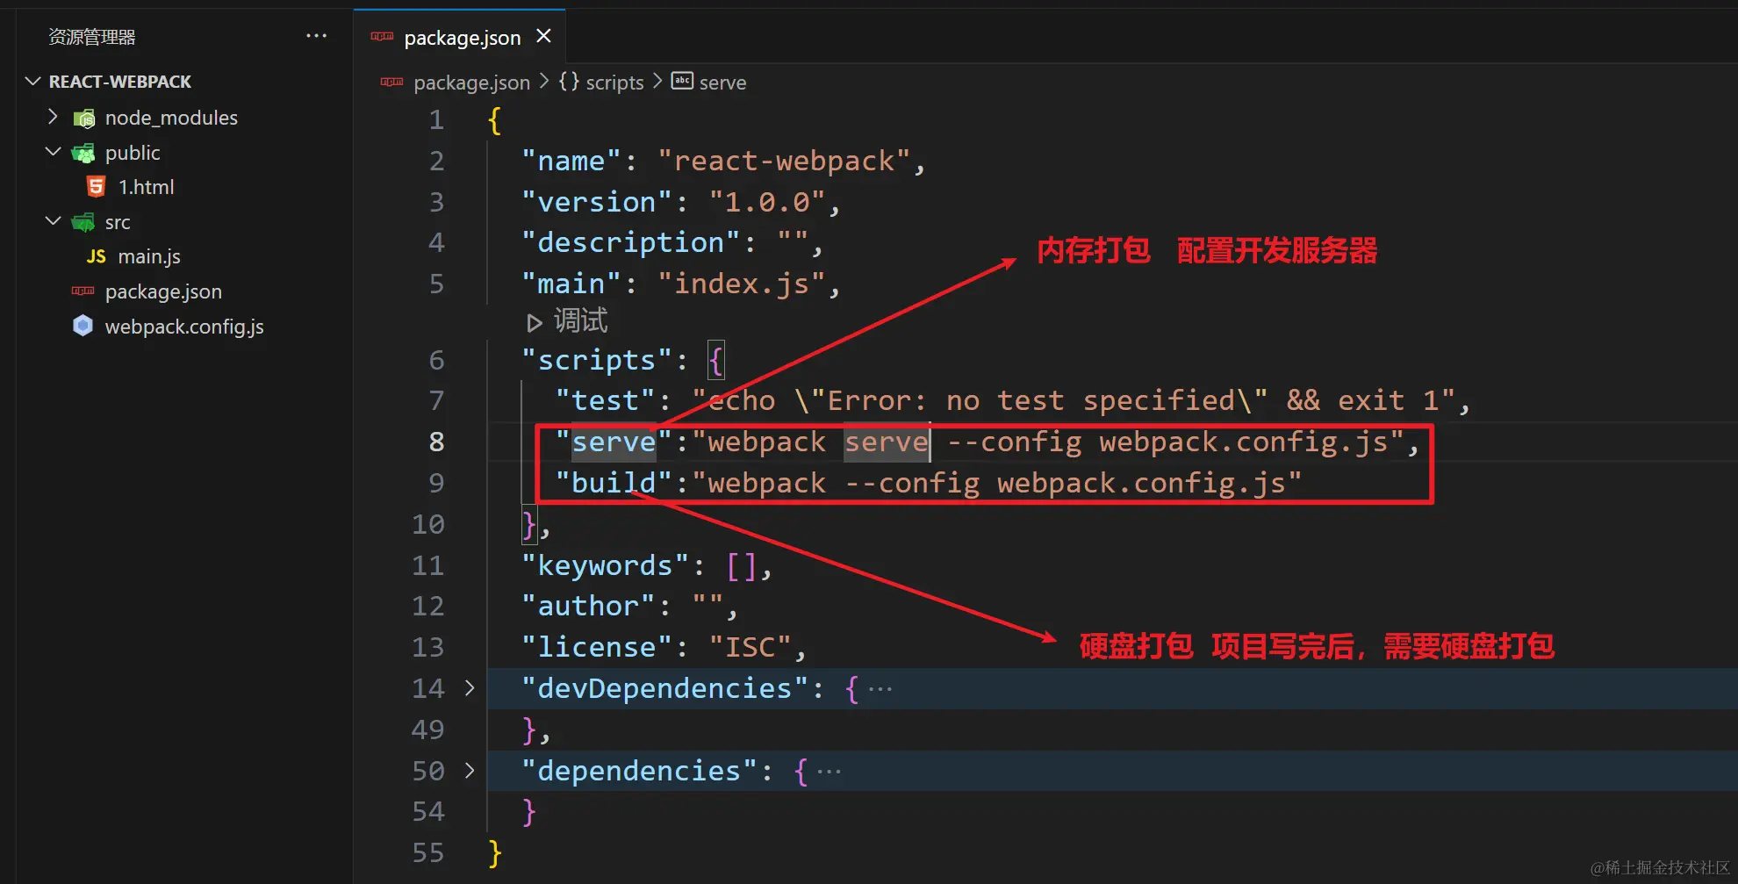
Task: Click the "index.js" value text
Action: click(x=742, y=284)
